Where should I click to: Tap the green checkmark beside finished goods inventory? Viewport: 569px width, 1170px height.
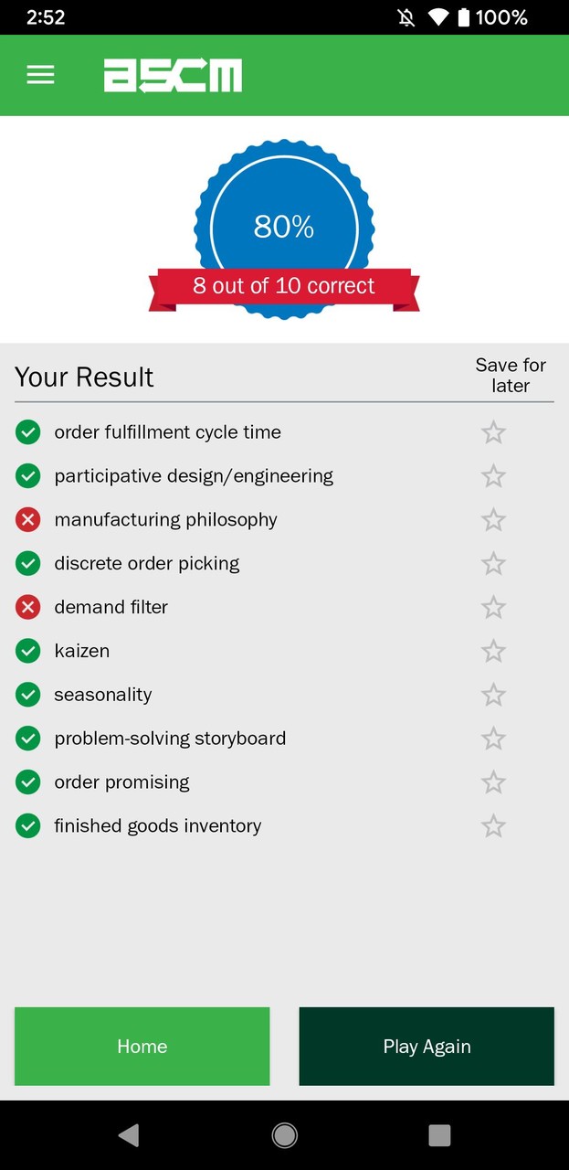click(27, 825)
